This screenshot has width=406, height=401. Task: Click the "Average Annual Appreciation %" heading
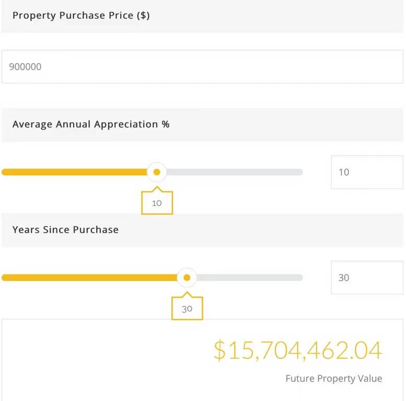tap(91, 124)
